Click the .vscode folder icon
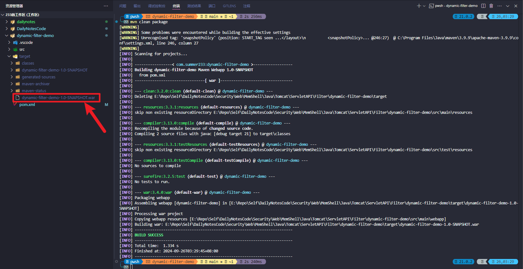 coord(15,43)
